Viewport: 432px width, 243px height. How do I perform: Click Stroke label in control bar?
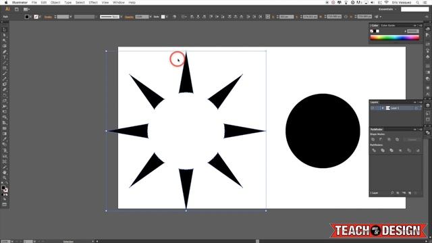[x=48, y=17]
